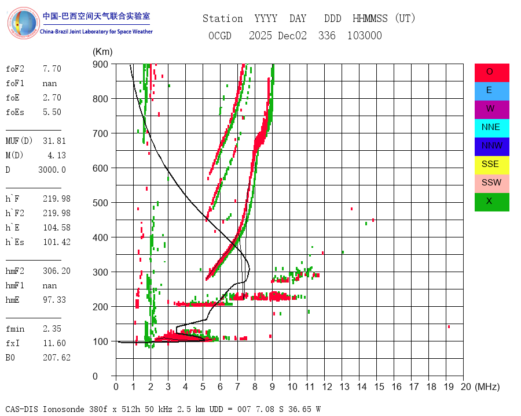Select the D value 3000.0
521x416 pixels.
tap(52, 170)
